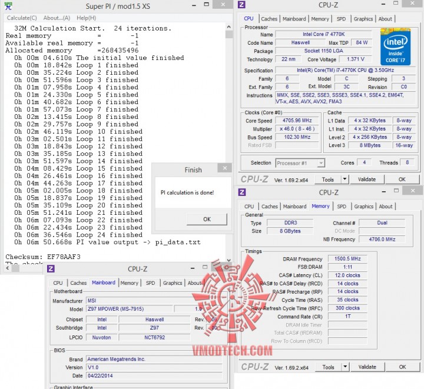Click the Core Speed value 4705.96 MHz
Viewport: 424px width, 389px height.
297,121
